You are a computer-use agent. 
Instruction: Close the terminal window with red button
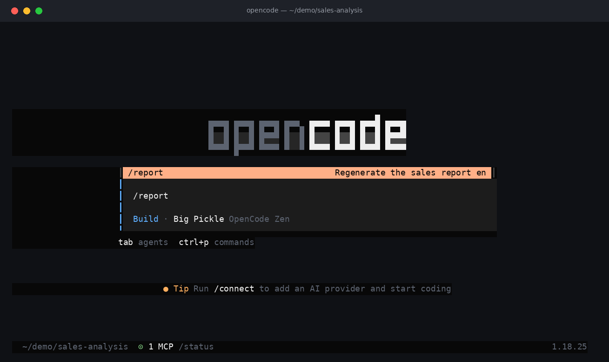(x=15, y=11)
